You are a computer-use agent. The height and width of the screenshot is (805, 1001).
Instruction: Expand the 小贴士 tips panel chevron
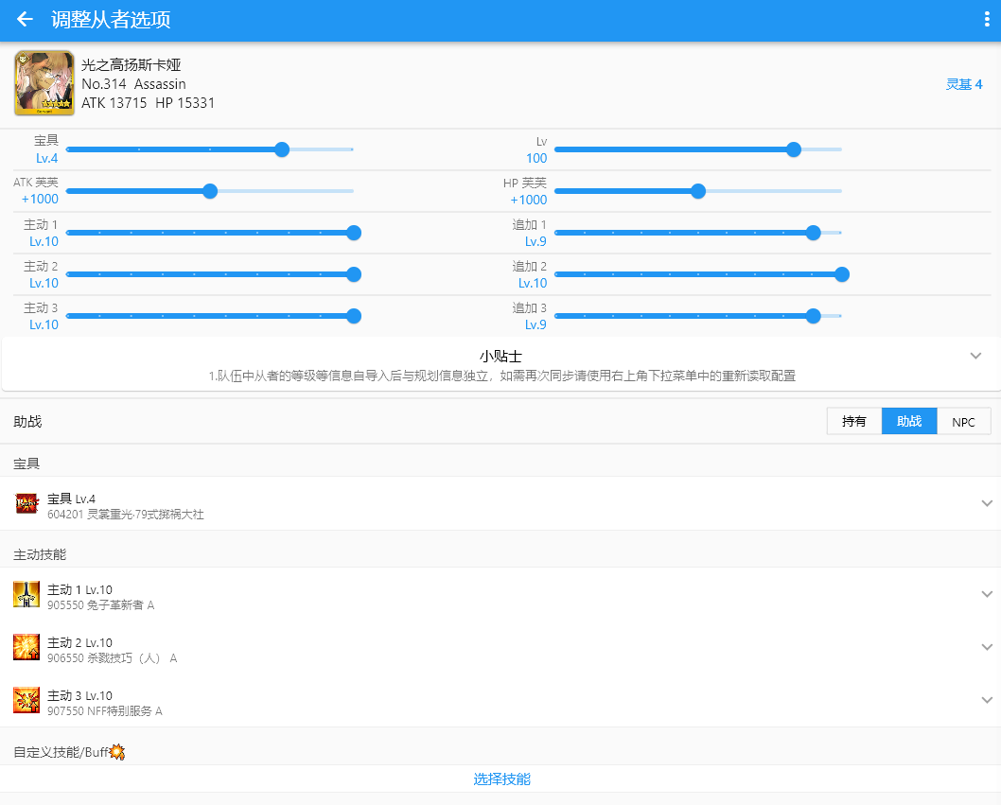point(975,356)
